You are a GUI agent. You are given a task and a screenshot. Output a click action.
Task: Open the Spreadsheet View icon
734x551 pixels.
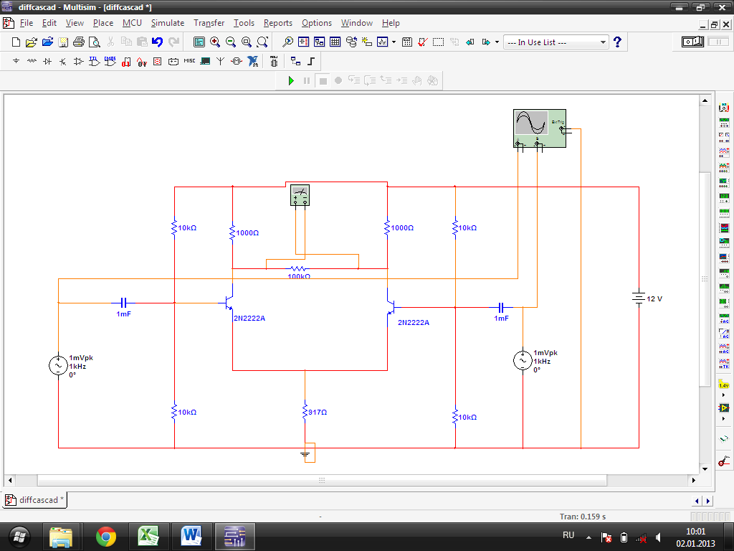tap(335, 42)
